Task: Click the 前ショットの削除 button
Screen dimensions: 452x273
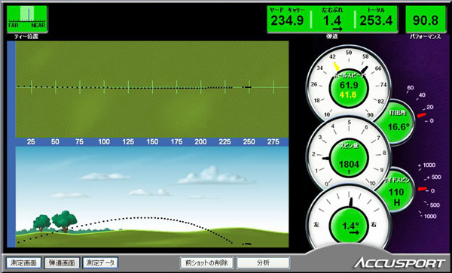Action: pyautogui.click(x=206, y=262)
